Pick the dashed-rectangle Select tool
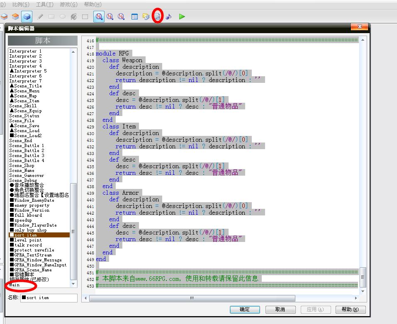This screenshot has width=397, height=324. pyautogui.click(x=85, y=17)
